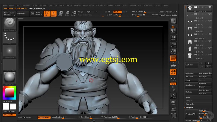This screenshot has height=122, width=217.
Task: Toggle Solo mode
Action: click(x=173, y=103)
